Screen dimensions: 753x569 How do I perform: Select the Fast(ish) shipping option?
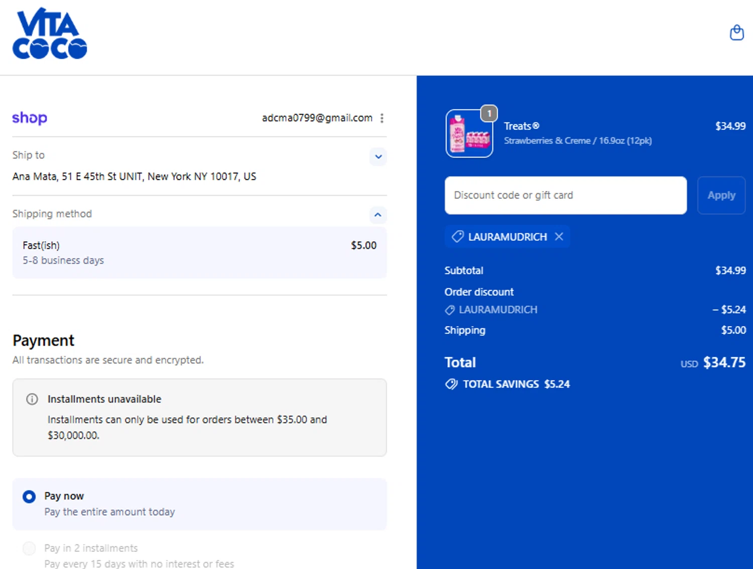(x=199, y=252)
